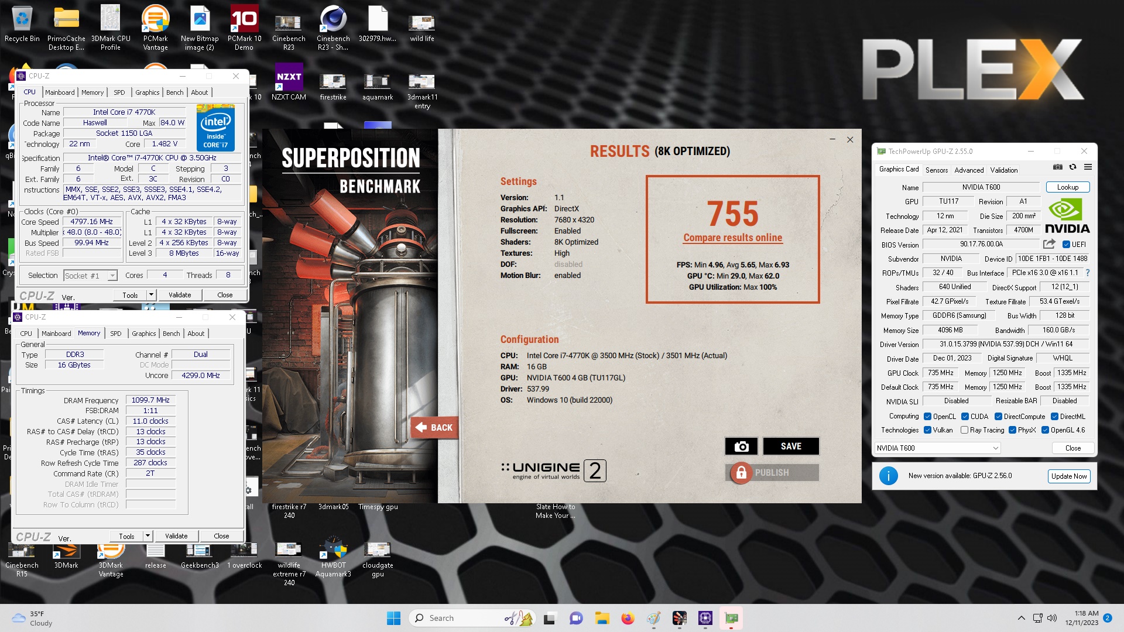Toggle the CUDA checkbox

[965, 417]
